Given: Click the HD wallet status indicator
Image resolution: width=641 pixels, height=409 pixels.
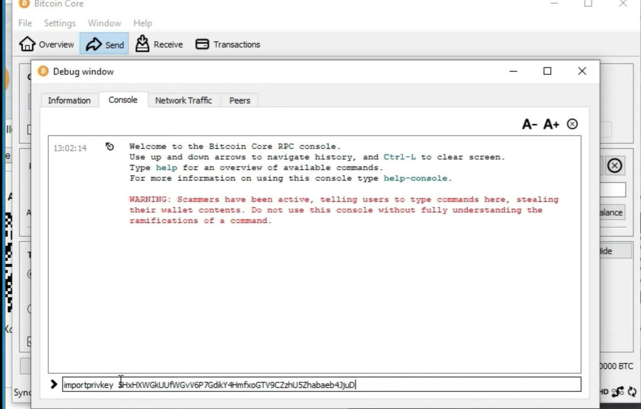Looking at the screenshot, I should (x=604, y=392).
